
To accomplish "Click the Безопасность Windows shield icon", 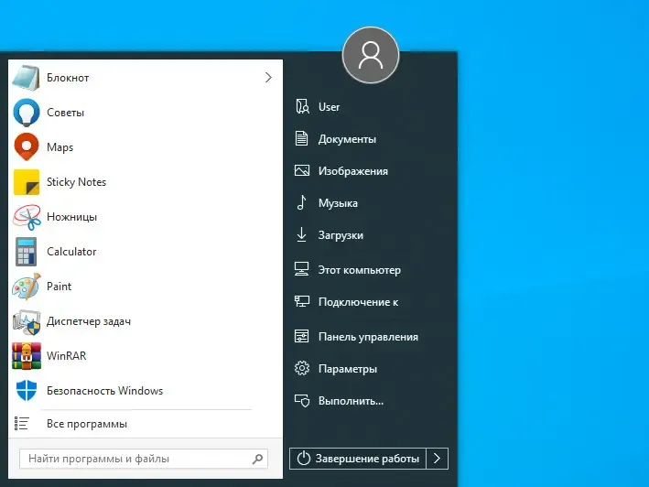I will point(27,391).
